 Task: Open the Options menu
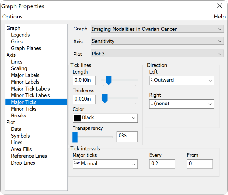(12, 17)
